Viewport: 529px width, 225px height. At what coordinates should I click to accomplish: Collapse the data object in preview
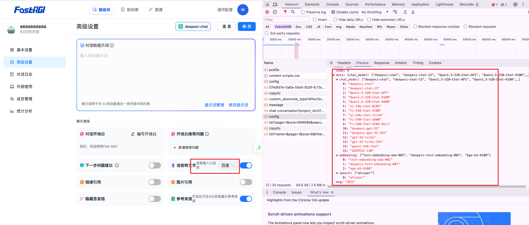[334, 75]
